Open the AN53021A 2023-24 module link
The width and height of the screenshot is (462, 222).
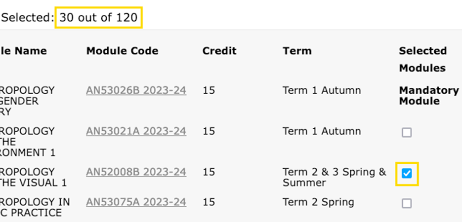pyautogui.click(x=136, y=132)
